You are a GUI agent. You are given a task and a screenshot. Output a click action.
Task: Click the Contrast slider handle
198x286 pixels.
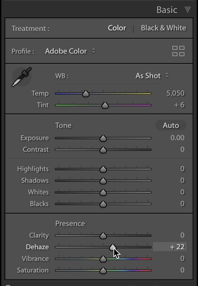click(103, 150)
